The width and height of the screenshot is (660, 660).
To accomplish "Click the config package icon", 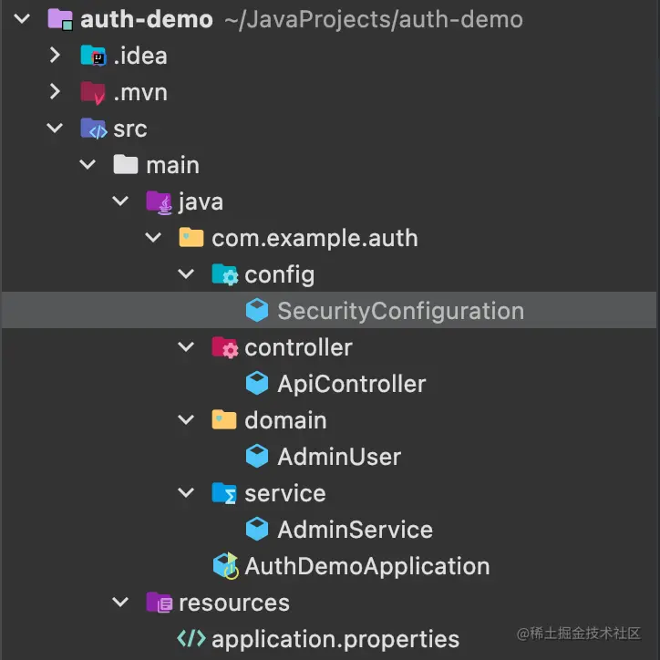I will coord(224,274).
